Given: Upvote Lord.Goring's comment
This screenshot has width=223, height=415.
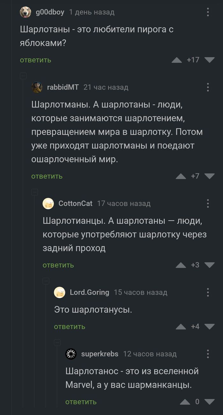Looking at the screenshot, I should coord(181,326).
